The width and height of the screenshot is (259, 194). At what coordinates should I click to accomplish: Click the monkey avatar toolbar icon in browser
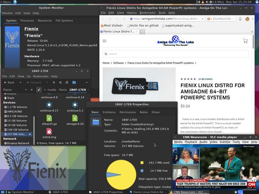pyautogui.click(x=247, y=19)
